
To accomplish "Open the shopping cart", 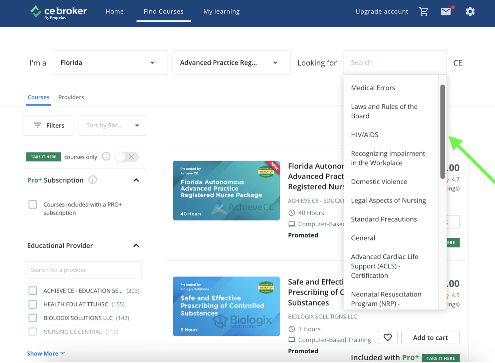I will pyautogui.click(x=424, y=11).
